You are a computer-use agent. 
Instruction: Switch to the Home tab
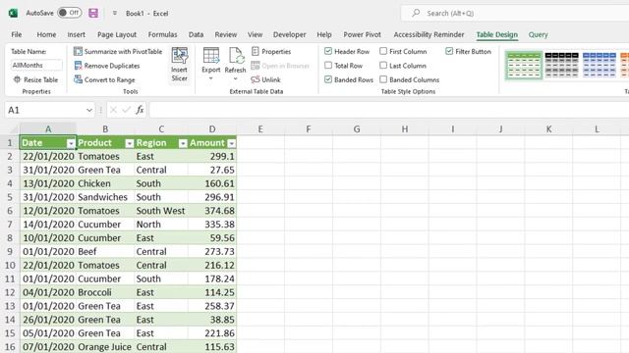click(46, 35)
